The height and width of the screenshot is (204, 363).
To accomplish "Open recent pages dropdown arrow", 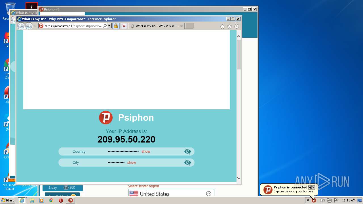I will tap(35, 26).
